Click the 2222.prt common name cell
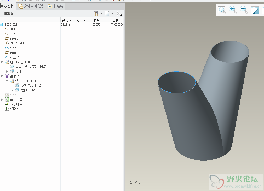Image resolution: width=264 pixels, height=191 pixels. [67, 24]
